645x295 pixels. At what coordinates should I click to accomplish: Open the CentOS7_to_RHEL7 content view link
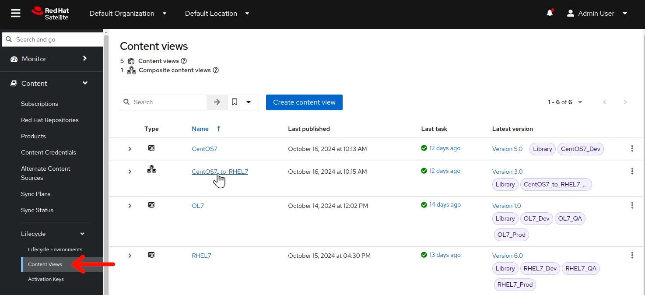tap(220, 172)
